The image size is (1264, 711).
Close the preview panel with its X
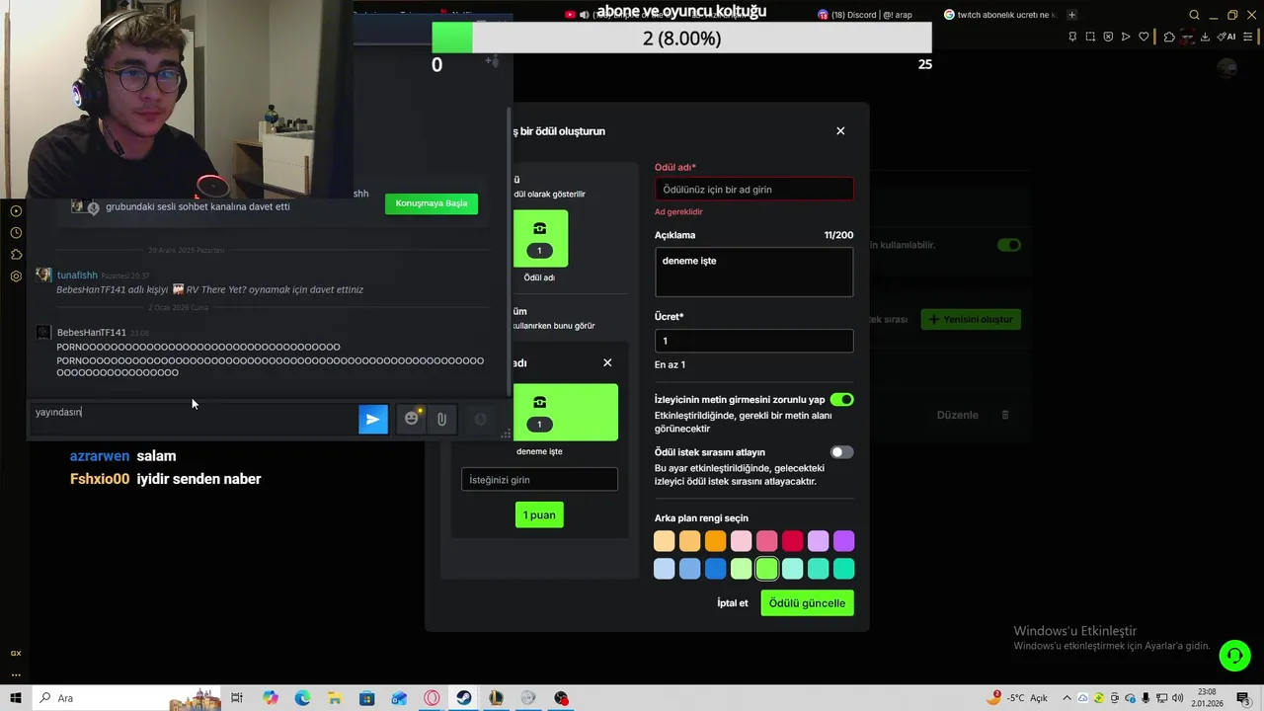[607, 362]
